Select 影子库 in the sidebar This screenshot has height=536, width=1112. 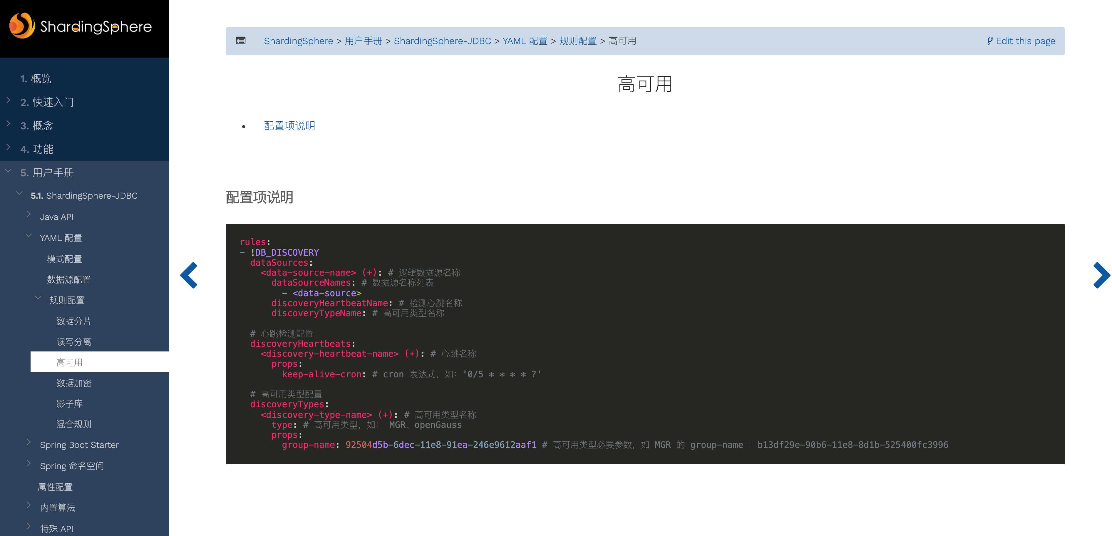click(x=69, y=403)
